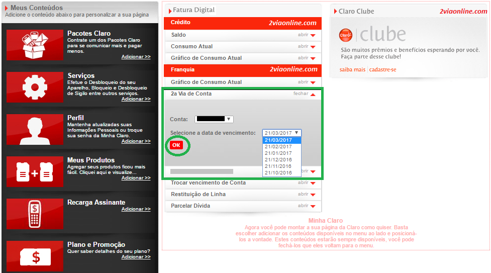The height and width of the screenshot is (273, 491).
Task: Open the data de vencimento dropdown
Action: pos(282,133)
